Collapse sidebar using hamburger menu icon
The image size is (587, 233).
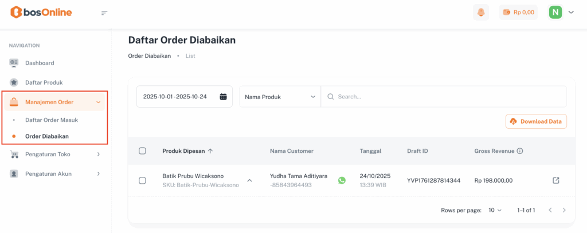pyautogui.click(x=104, y=13)
